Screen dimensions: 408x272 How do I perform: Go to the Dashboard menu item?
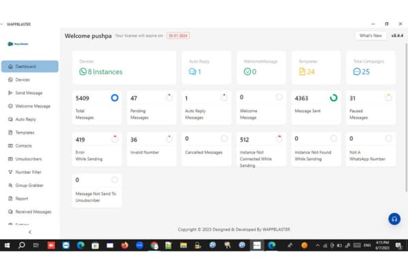(29, 67)
